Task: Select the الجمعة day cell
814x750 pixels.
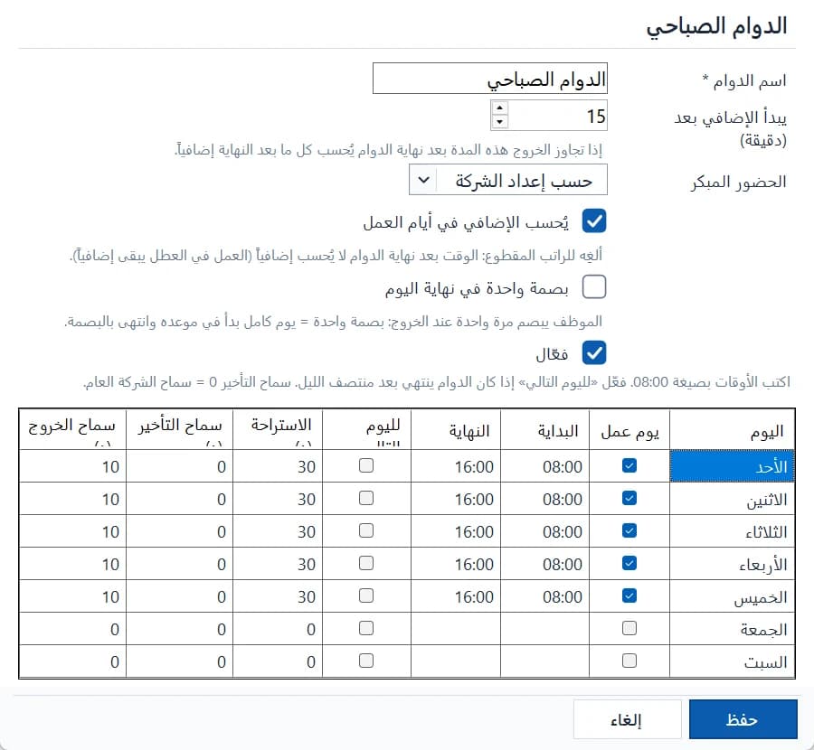Action: pos(732,629)
